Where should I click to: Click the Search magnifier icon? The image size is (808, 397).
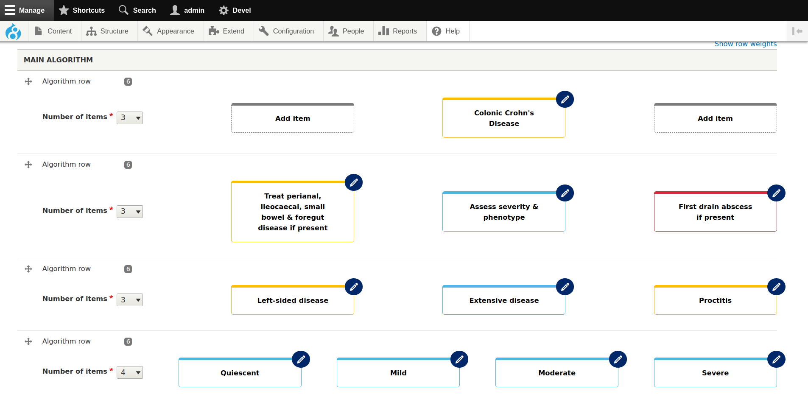click(x=123, y=10)
